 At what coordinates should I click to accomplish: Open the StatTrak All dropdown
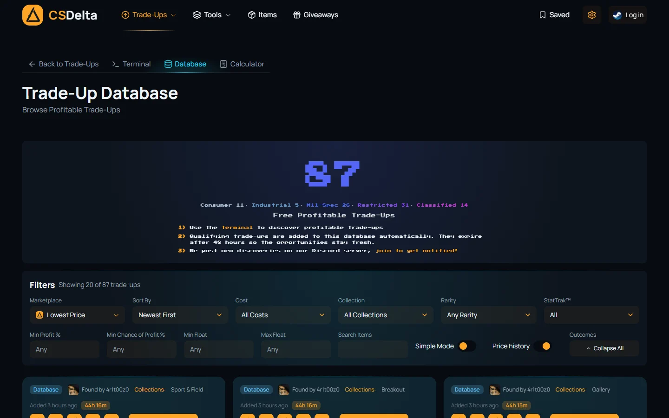click(x=591, y=315)
